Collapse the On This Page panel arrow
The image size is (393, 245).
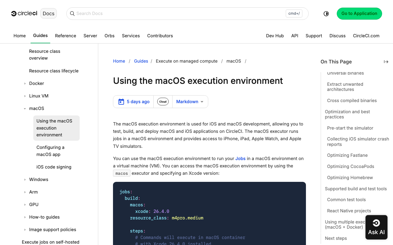click(386, 62)
